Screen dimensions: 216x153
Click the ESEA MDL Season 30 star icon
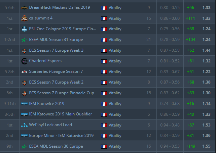tap(24, 146)
